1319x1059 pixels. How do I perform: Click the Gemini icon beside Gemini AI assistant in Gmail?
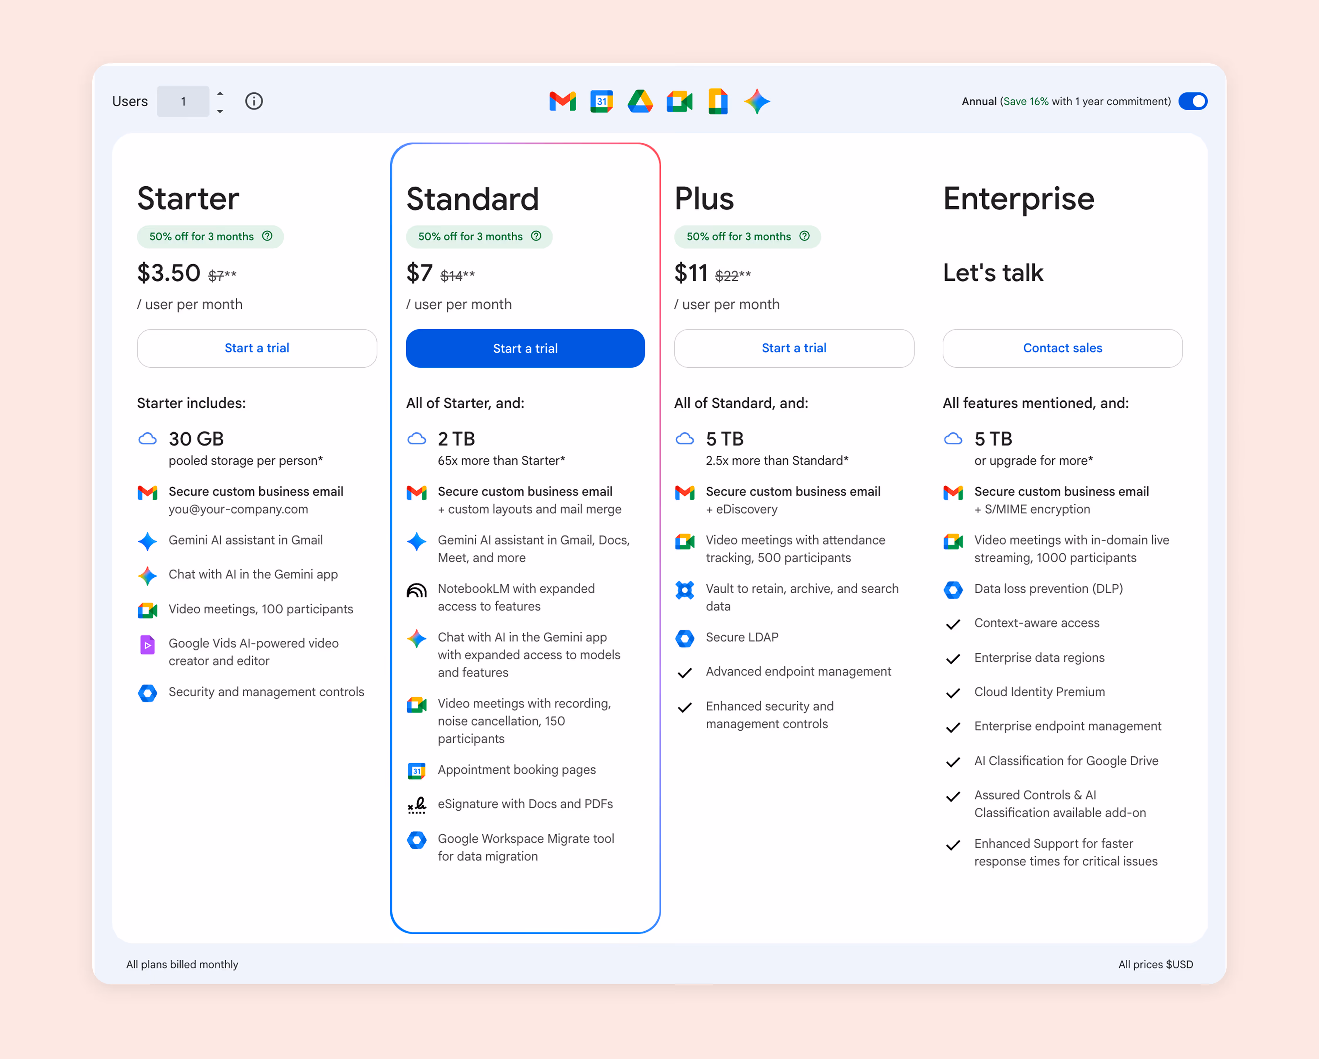tap(147, 541)
